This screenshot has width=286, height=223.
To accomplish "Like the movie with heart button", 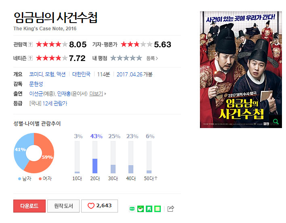I will (x=100, y=206).
